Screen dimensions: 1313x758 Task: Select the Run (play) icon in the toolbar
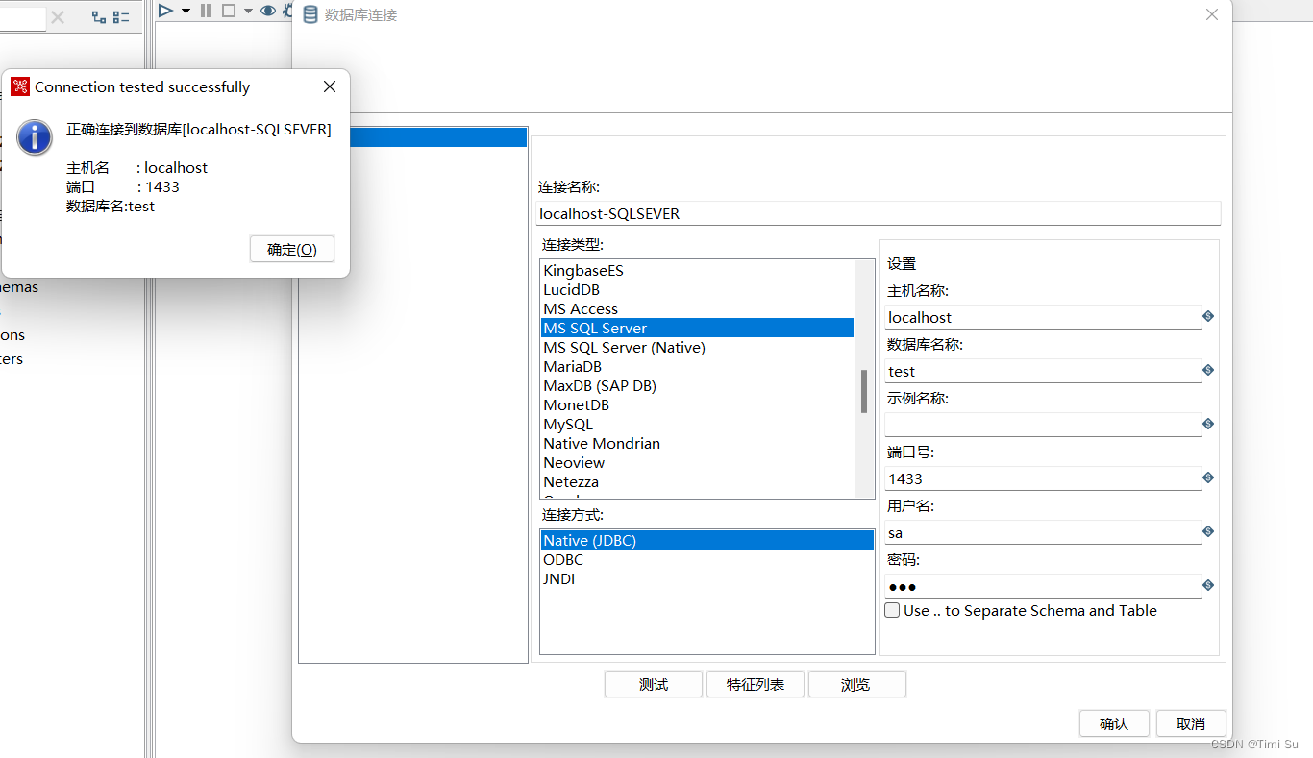pos(165,11)
